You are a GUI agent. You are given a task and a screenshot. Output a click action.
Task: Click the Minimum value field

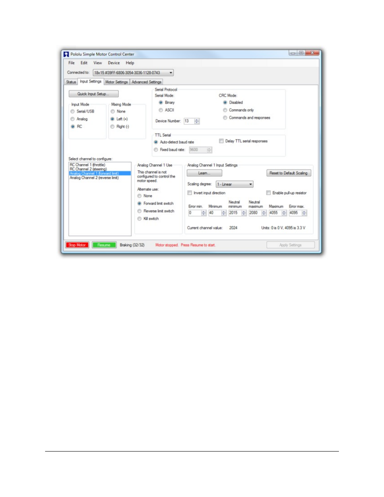point(215,213)
